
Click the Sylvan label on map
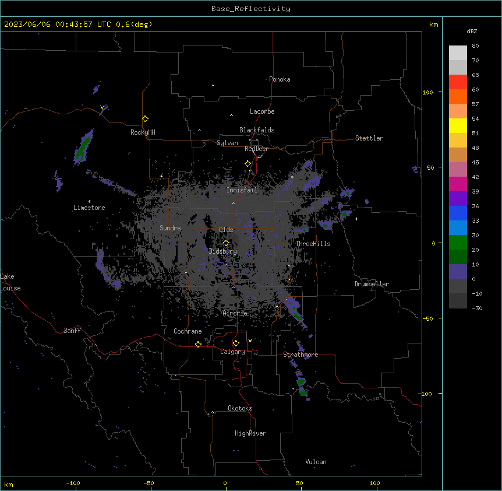[x=227, y=143]
